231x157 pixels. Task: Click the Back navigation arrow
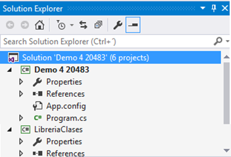pyautogui.click(x=10, y=25)
